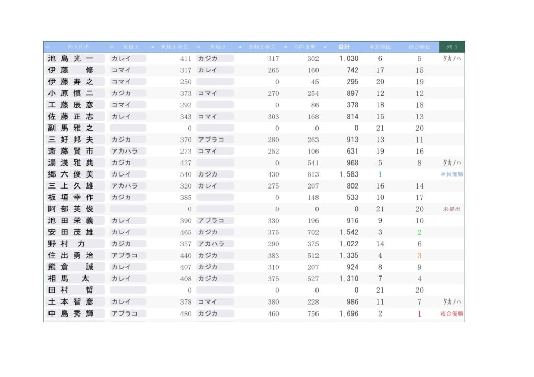Click the # icon before 魚種1身長 header
This screenshot has height=377, width=534.
click(x=153, y=47)
